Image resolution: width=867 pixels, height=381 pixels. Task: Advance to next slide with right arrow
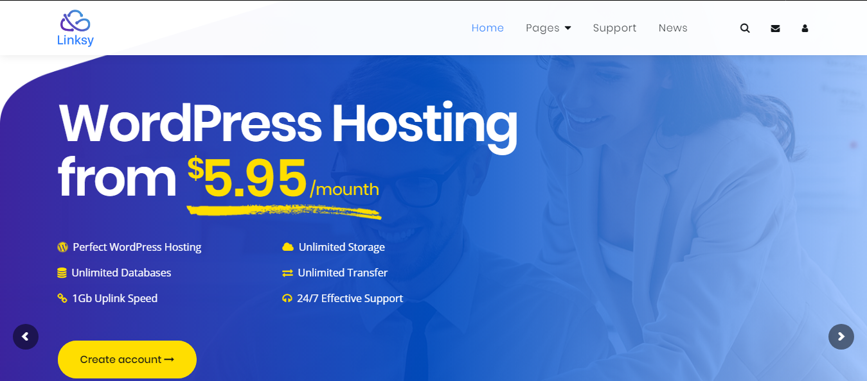point(841,336)
